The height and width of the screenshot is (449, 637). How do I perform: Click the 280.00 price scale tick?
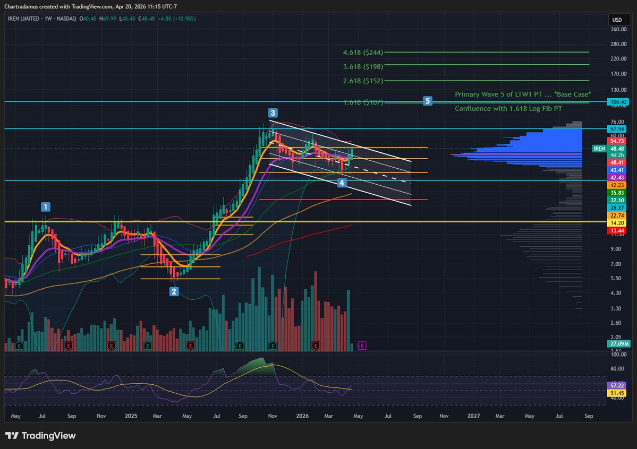[618, 44]
